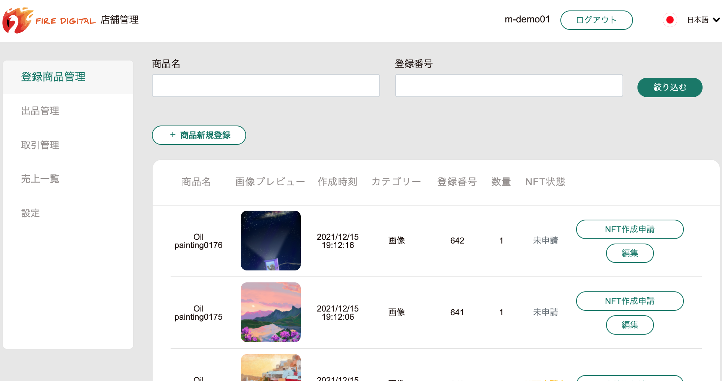Request NFT作成申請 for Oil painting0175
The image size is (722, 381).
630,301
